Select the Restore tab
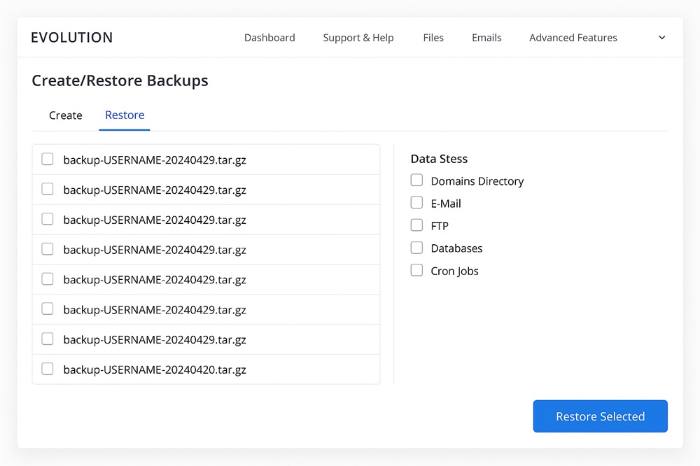The image size is (700, 466). (125, 115)
